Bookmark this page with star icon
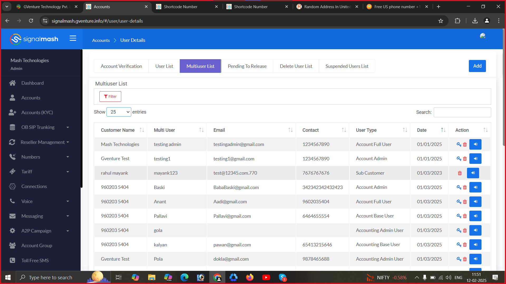 click(441, 21)
